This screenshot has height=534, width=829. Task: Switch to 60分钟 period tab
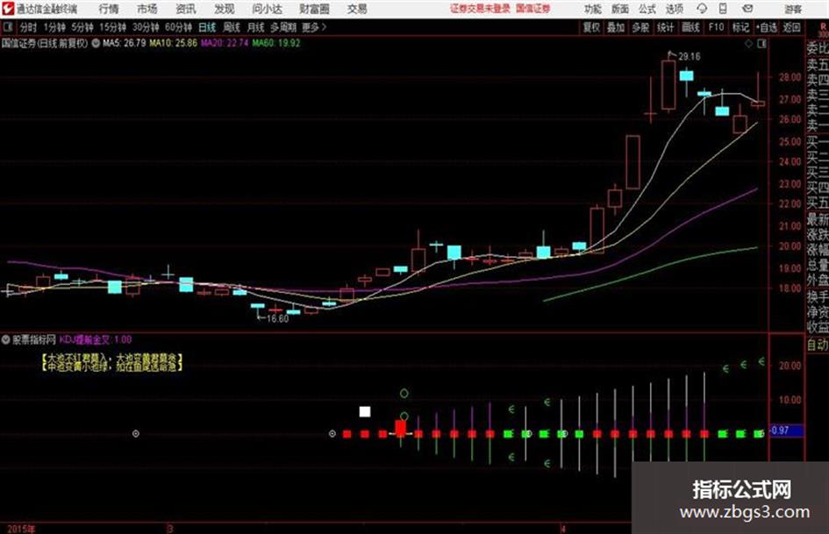(x=178, y=27)
